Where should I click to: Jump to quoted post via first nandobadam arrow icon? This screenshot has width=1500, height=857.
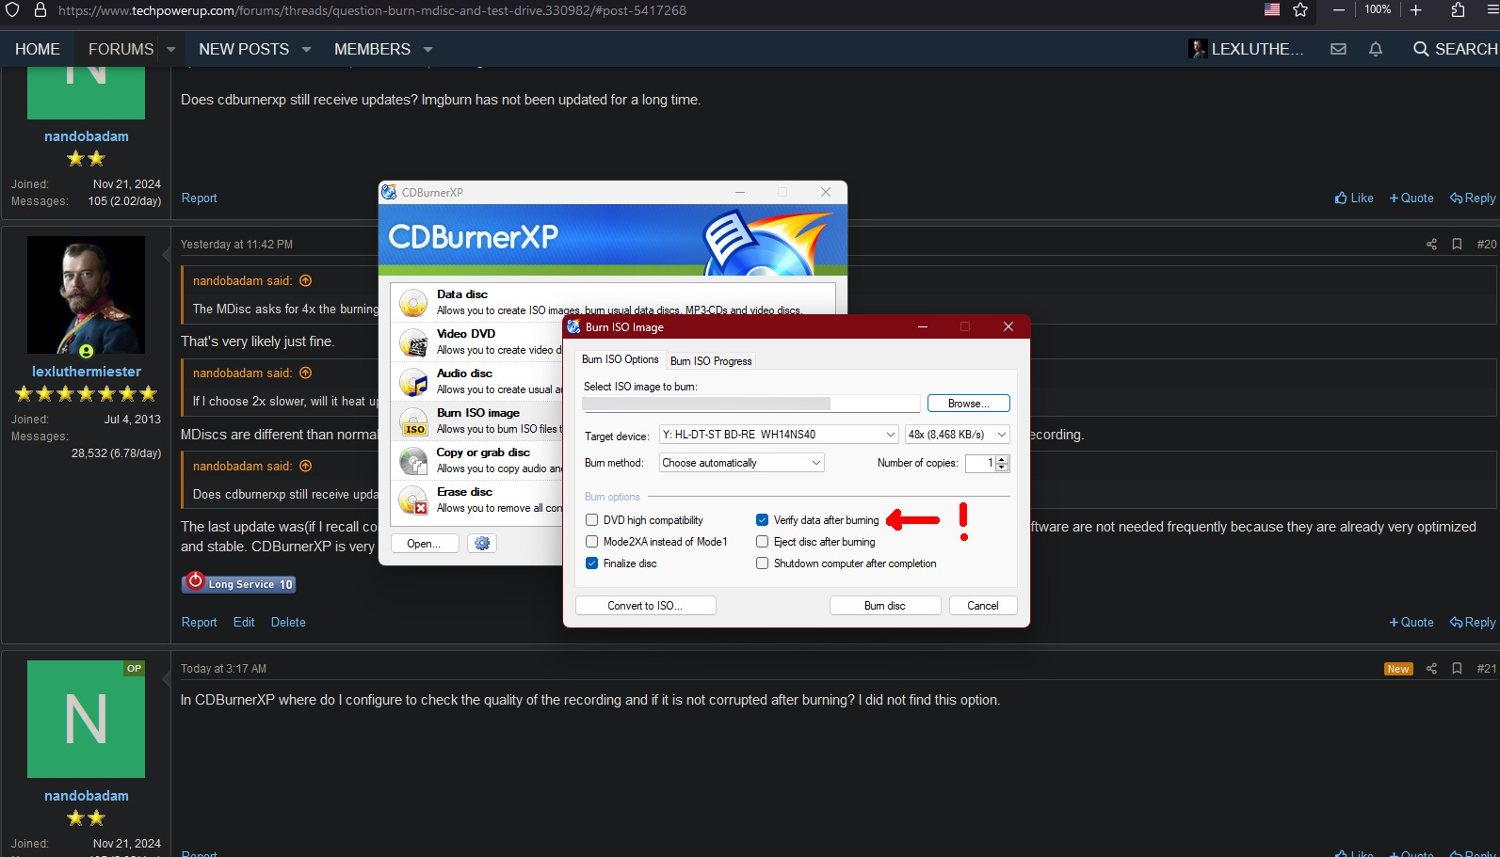coord(305,280)
